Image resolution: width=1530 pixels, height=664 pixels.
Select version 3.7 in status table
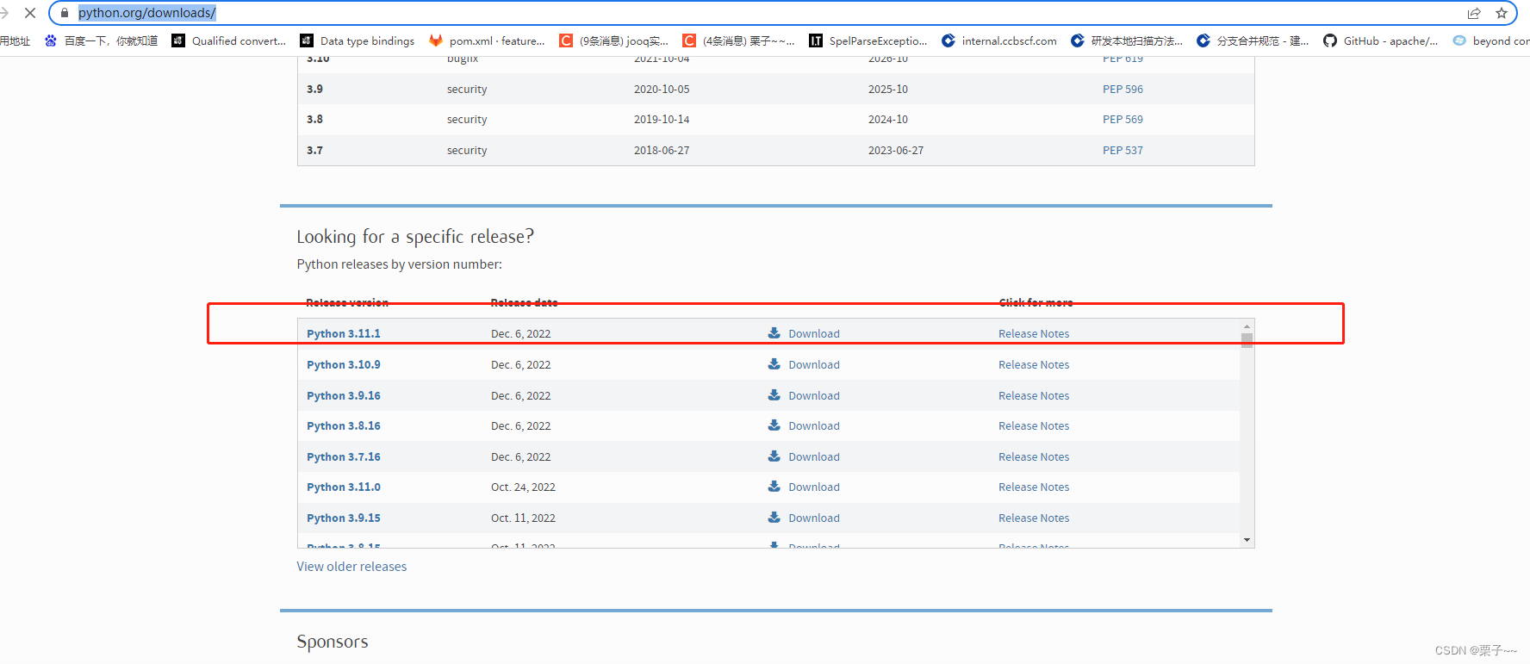(x=314, y=150)
